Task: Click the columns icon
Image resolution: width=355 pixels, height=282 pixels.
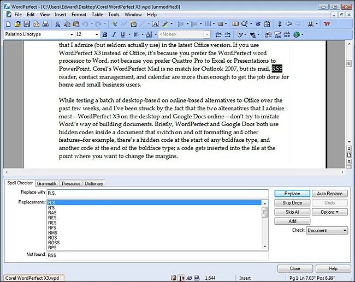Action: [x=208, y=24]
